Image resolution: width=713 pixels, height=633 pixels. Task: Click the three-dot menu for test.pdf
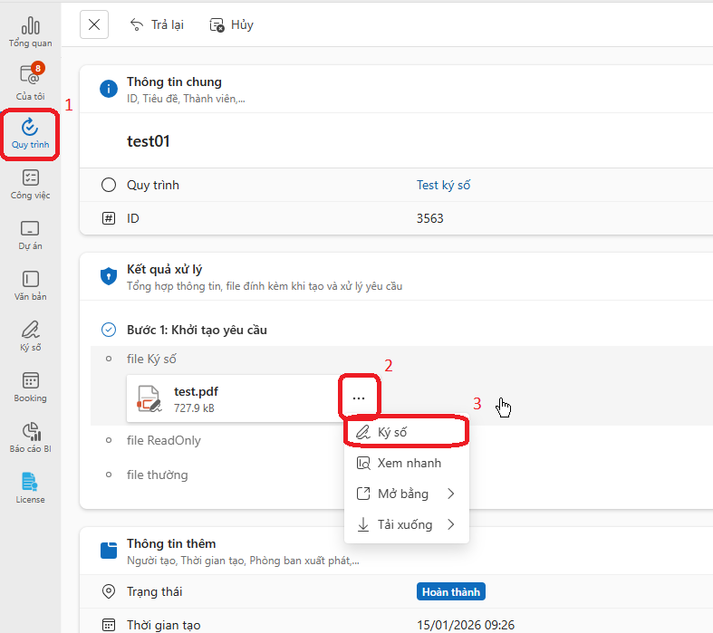[359, 398]
